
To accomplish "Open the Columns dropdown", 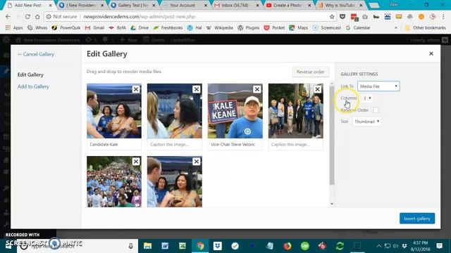I will [366, 98].
